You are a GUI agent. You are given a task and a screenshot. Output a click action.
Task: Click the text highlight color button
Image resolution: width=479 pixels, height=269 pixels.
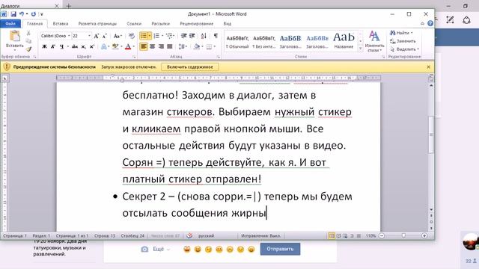click(x=115, y=46)
